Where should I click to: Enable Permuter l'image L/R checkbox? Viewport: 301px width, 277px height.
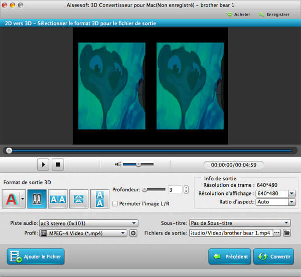click(115, 203)
